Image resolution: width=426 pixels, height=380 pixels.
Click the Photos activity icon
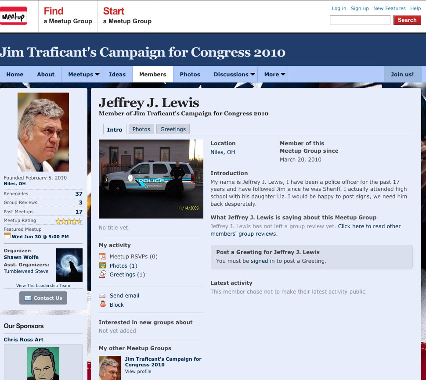click(102, 265)
